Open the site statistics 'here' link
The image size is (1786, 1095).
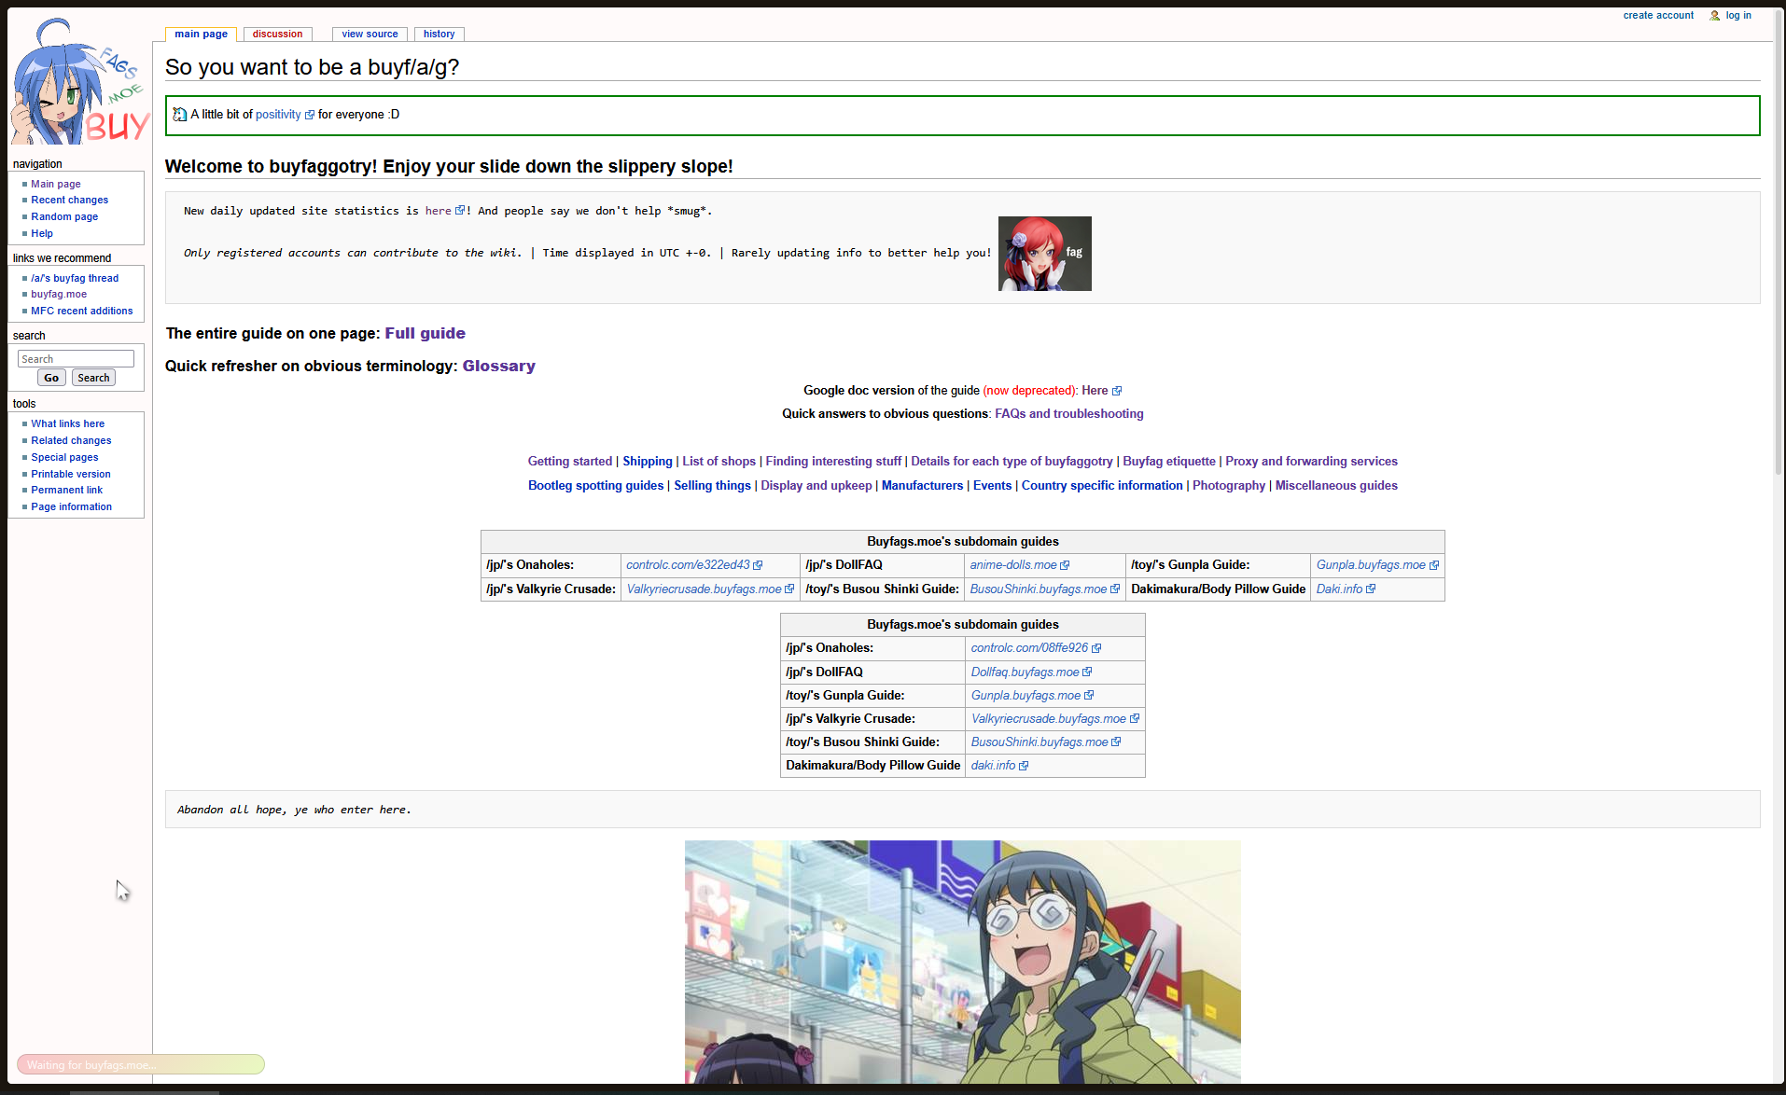[x=444, y=212]
